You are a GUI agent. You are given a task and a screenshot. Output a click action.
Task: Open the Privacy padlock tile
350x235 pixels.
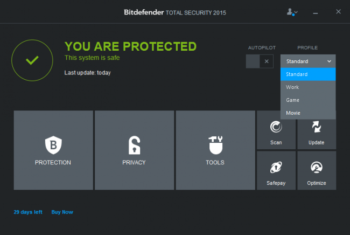pyautogui.click(x=134, y=150)
